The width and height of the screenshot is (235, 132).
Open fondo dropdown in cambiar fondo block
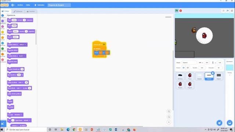point(22,56)
